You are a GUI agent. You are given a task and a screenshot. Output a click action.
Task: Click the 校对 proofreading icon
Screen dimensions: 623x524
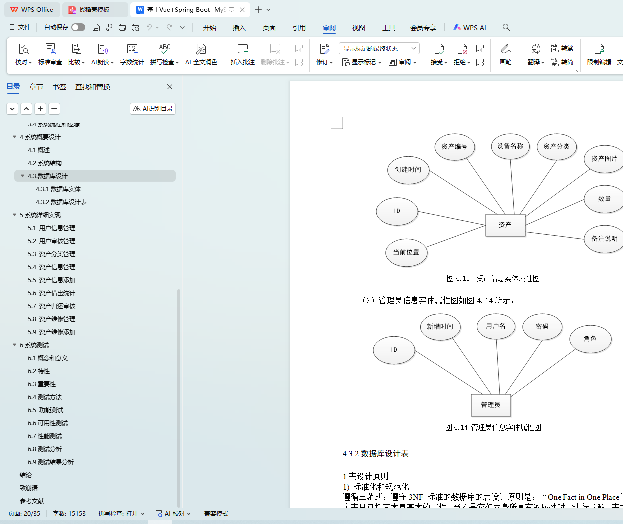pos(23,49)
